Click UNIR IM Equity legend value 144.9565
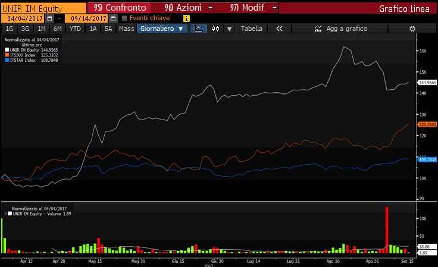The image size is (438, 267). [49, 50]
